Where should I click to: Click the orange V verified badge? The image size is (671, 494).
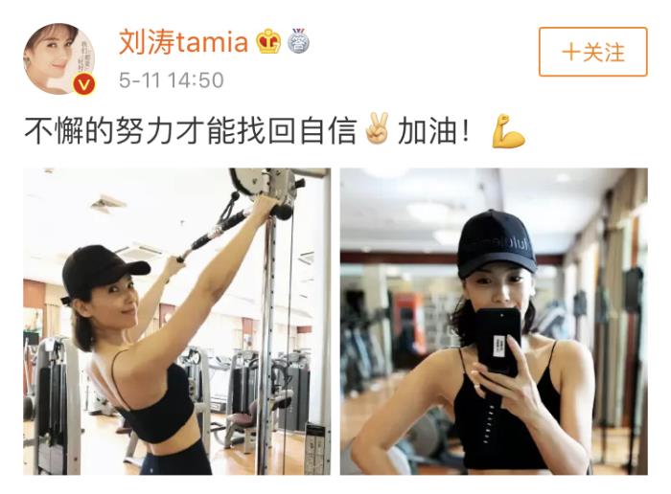pos(83,84)
